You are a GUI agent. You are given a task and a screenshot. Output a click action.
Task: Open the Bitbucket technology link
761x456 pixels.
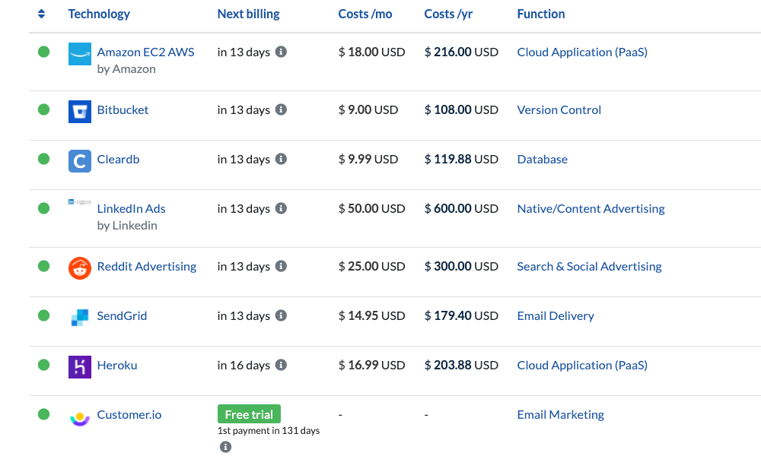[123, 110]
